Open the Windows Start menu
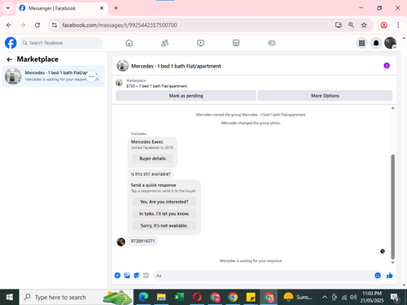 point(10,297)
